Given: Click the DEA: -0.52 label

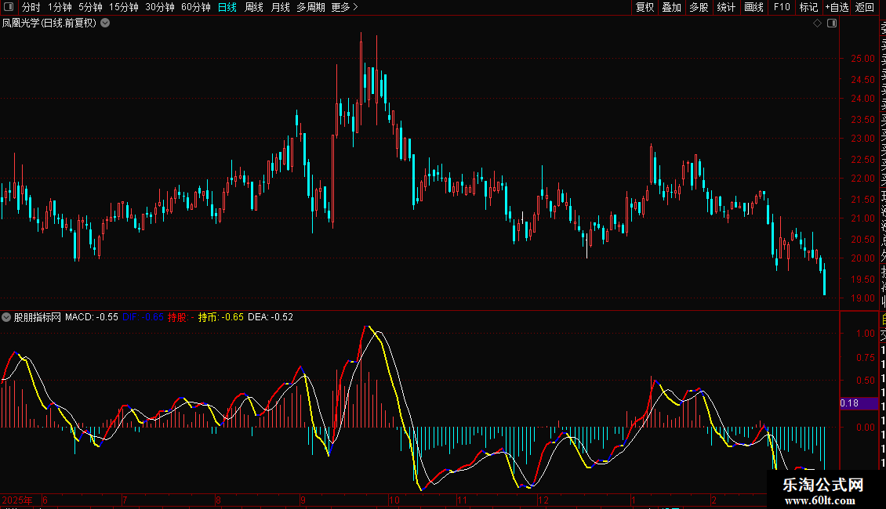Looking at the screenshot, I should click(271, 317).
